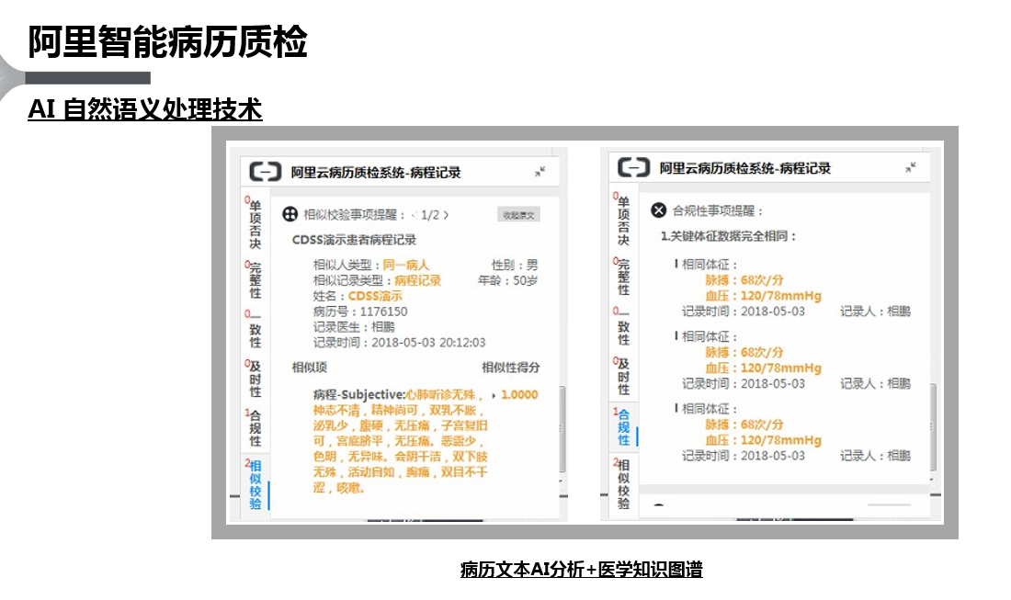
Task: Click the orange 病程记录 record-type link
Action: coord(418,280)
